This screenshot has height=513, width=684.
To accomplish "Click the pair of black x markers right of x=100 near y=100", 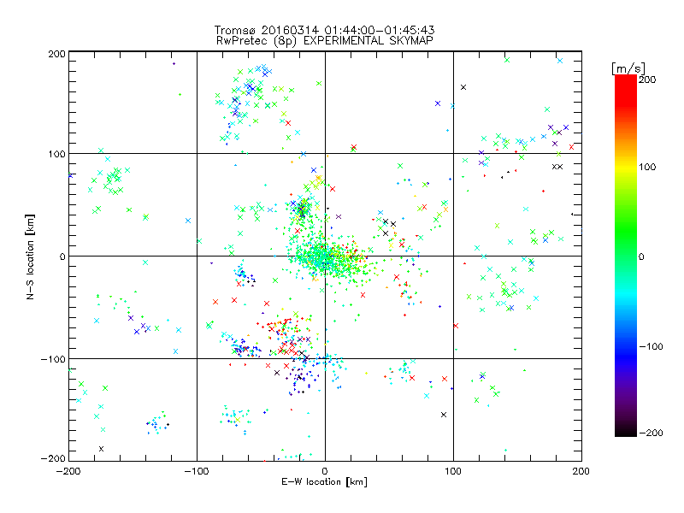I will click(x=557, y=167).
